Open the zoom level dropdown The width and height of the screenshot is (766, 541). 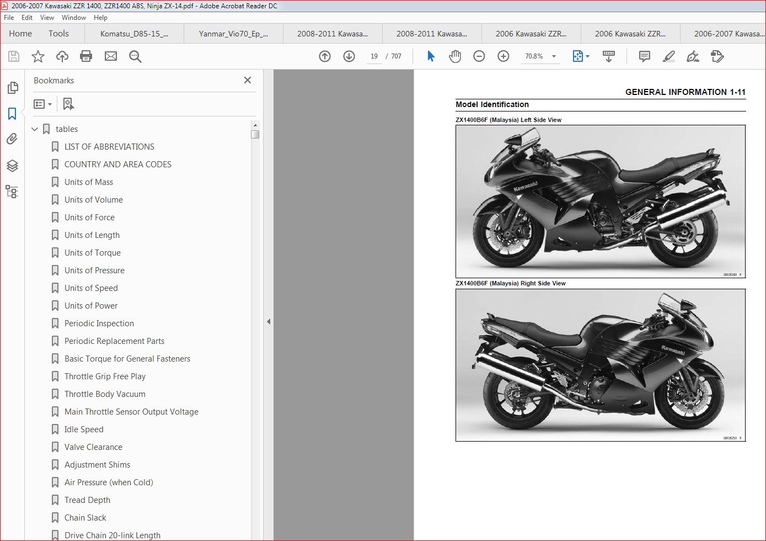[554, 56]
